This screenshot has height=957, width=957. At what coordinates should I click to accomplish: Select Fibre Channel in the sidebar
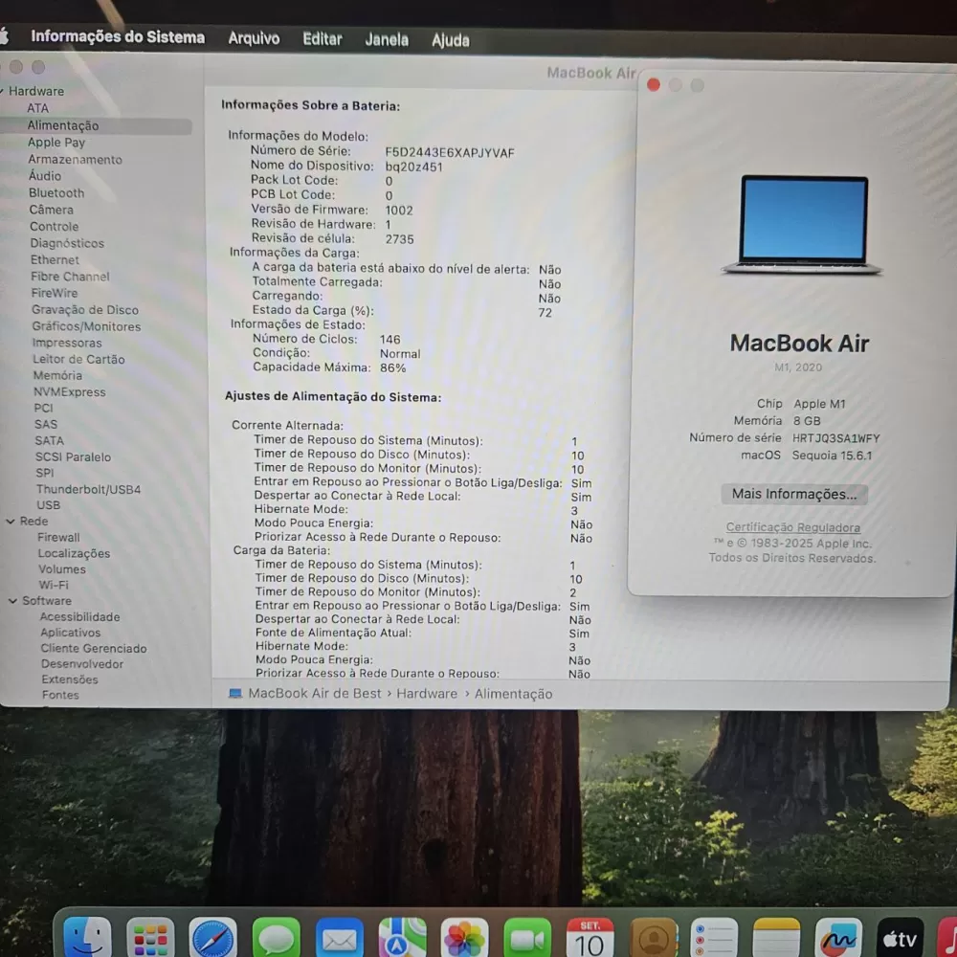tap(70, 277)
